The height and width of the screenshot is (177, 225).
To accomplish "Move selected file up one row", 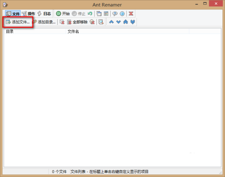I will (111, 22).
